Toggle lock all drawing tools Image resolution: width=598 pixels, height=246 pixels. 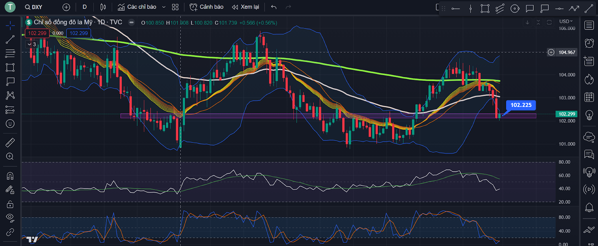(10, 204)
